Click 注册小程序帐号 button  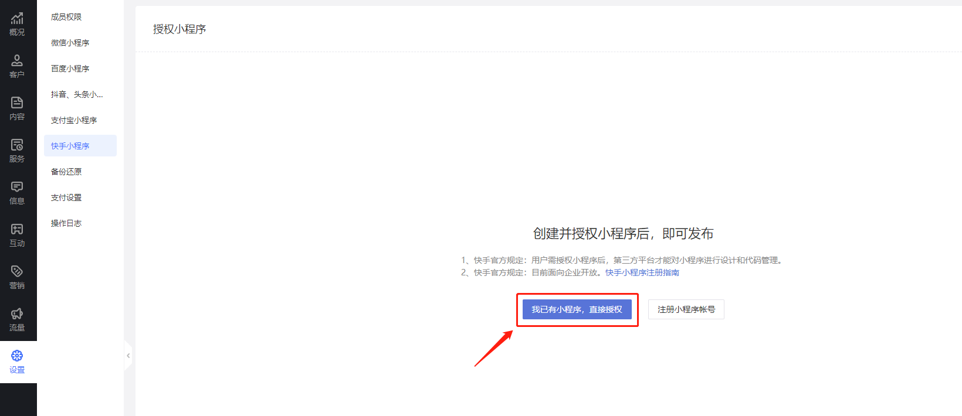tap(686, 309)
